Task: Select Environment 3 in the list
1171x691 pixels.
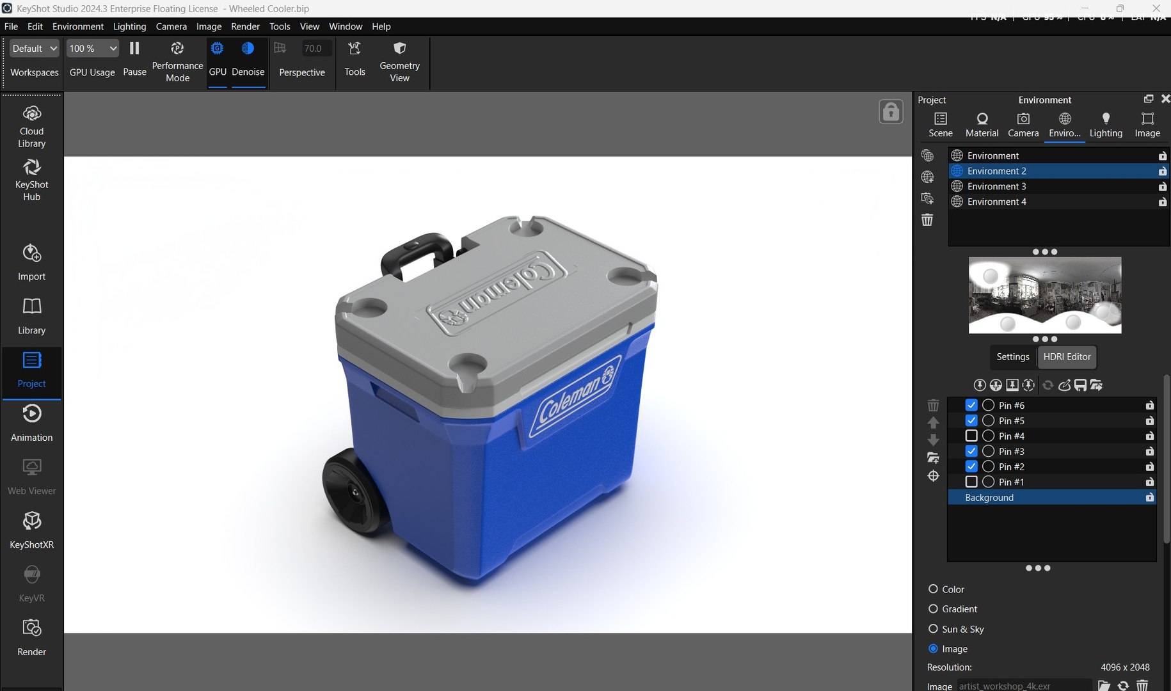Action: point(1058,186)
